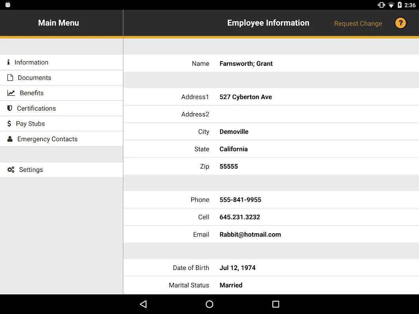Tap the Android home circle button

210,304
